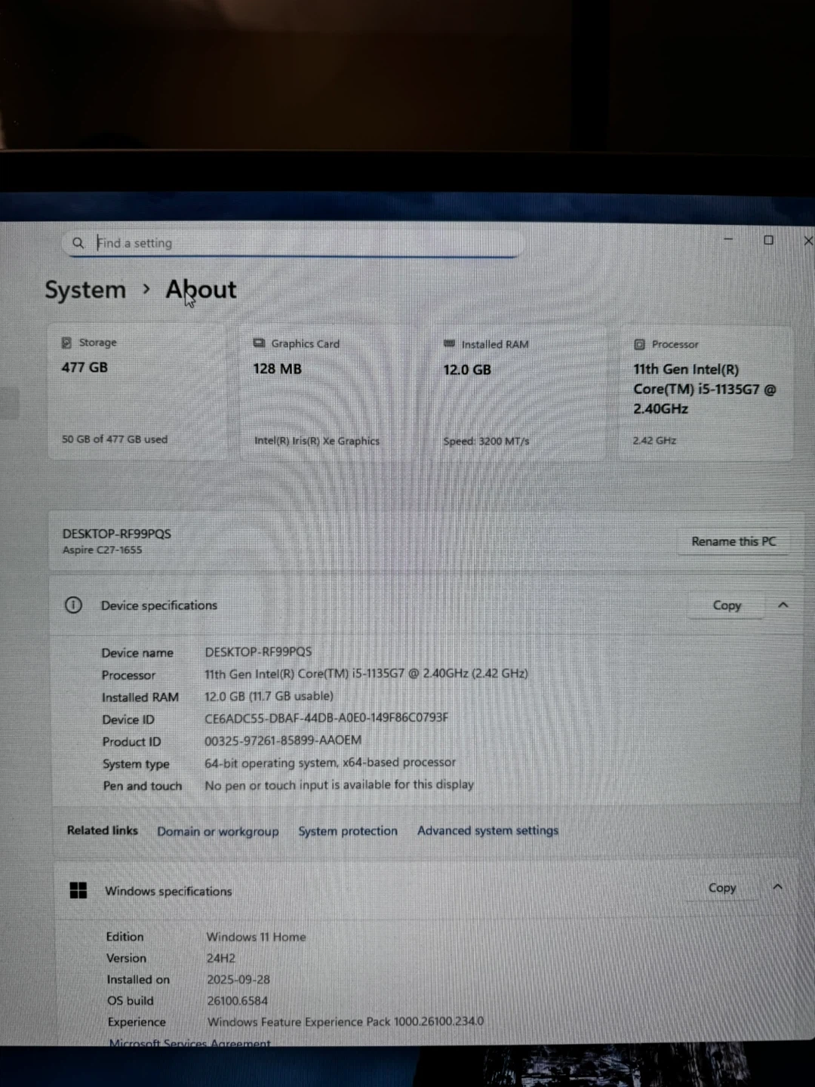This screenshot has width=815, height=1087.
Task: Collapse the Windows specifications section chevron
Action: click(x=777, y=888)
